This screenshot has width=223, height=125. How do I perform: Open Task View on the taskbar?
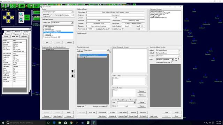(x=48, y=123)
